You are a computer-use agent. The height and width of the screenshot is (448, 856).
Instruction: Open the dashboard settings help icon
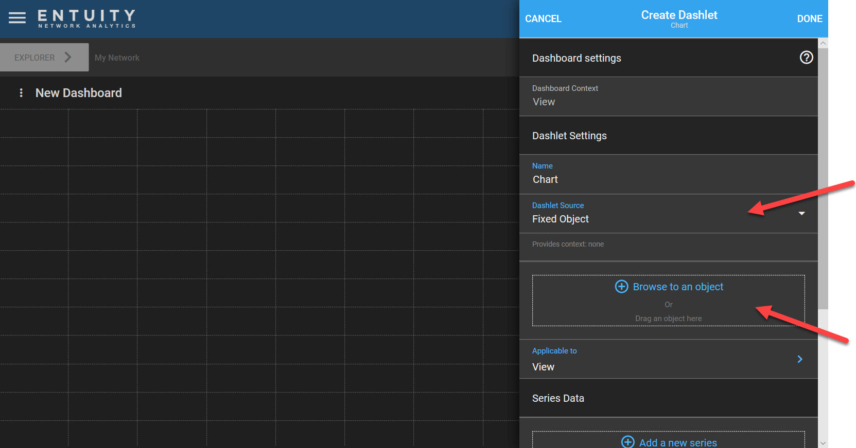pos(806,58)
